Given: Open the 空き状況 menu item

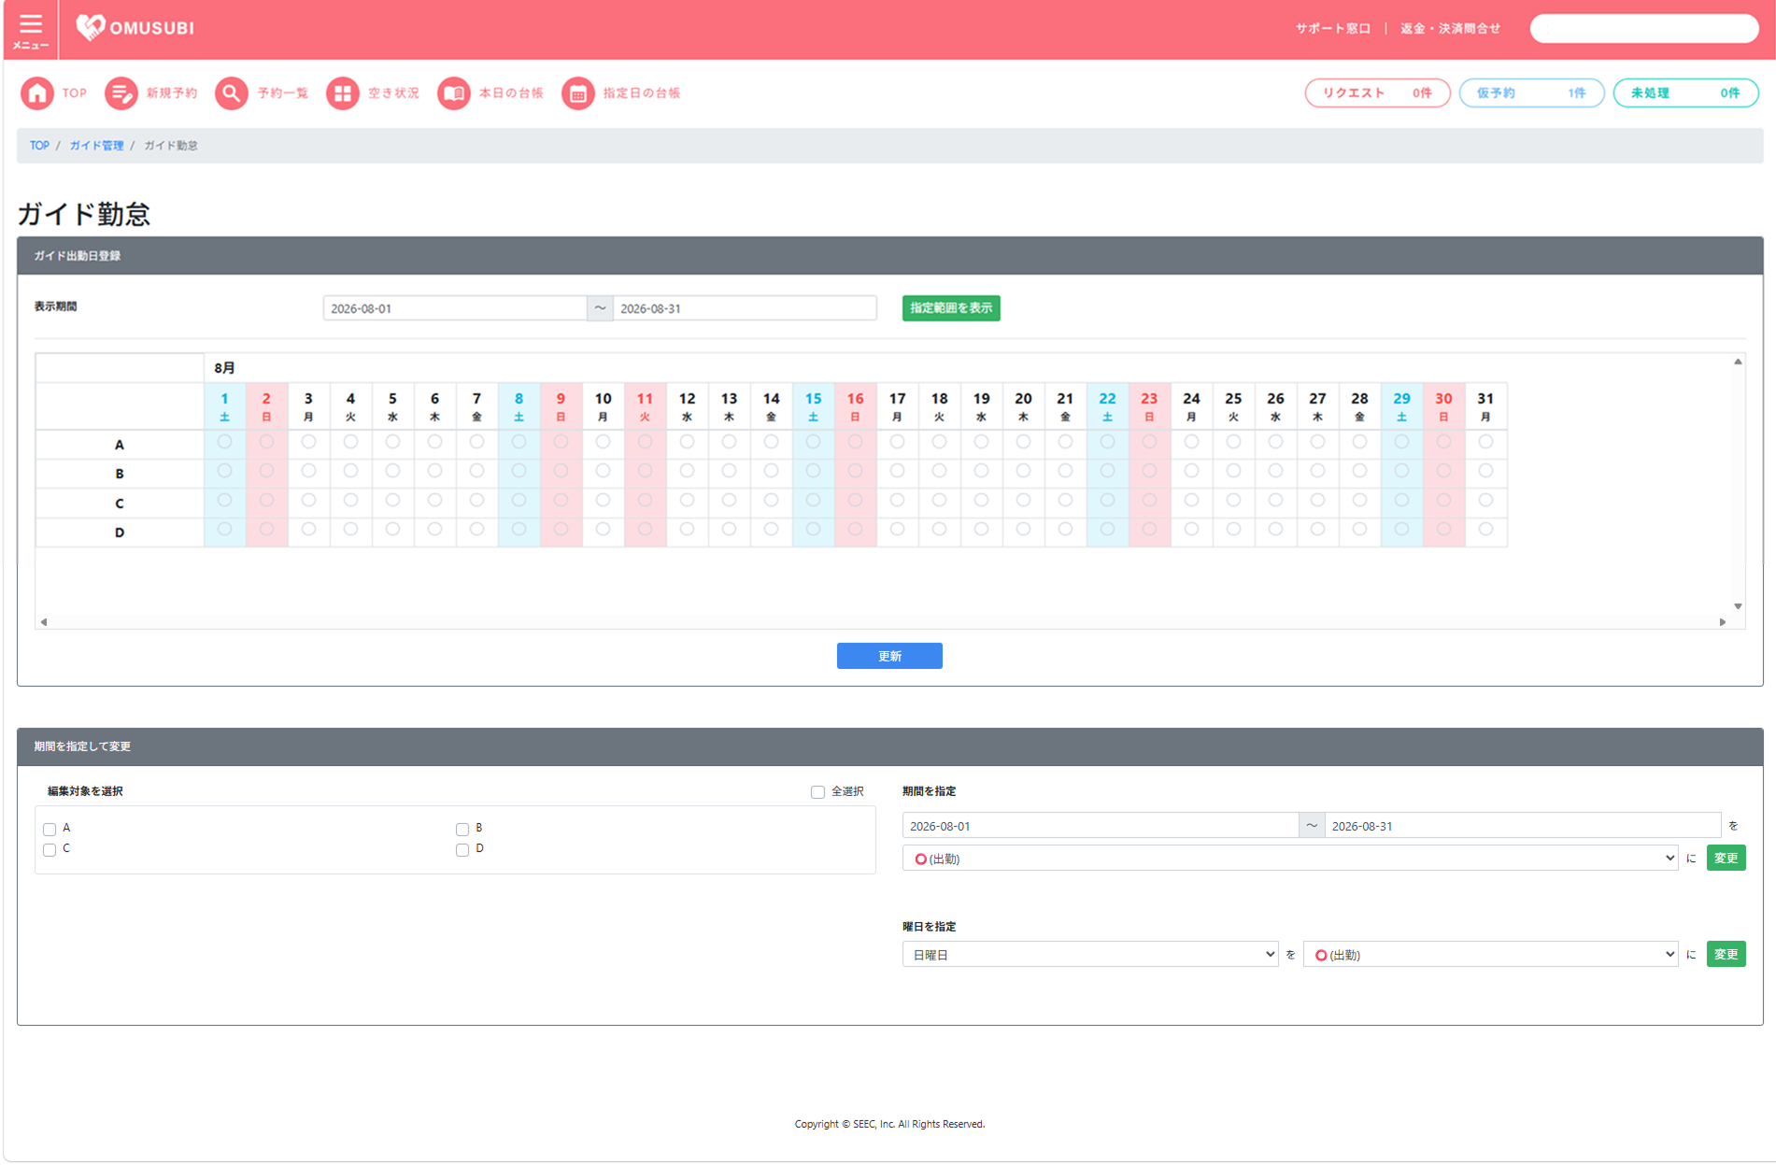Looking at the screenshot, I should [x=394, y=93].
